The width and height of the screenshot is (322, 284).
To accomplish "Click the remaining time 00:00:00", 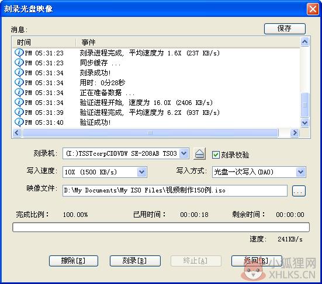I will tap(290, 215).
